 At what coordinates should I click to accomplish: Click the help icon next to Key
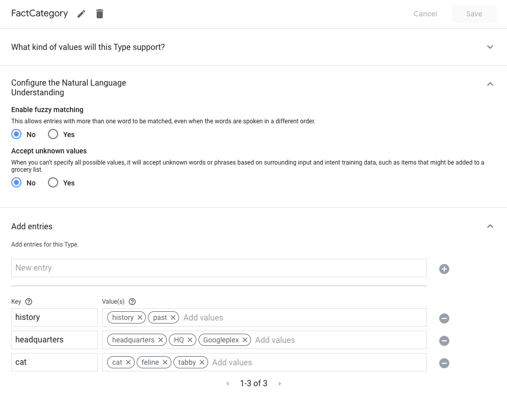pos(29,302)
